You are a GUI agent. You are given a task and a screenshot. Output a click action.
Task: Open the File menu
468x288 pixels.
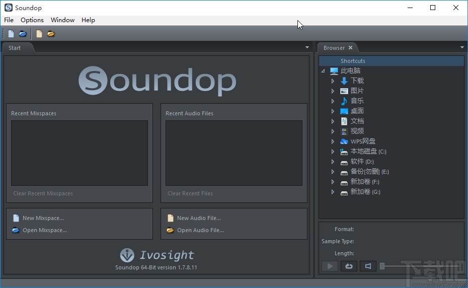(x=9, y=20)
